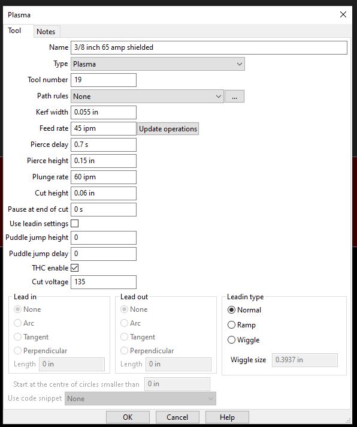Focus the Kerf width field
Image resolution: width=357 pixels, height=427 pixels.
(104, 112)
